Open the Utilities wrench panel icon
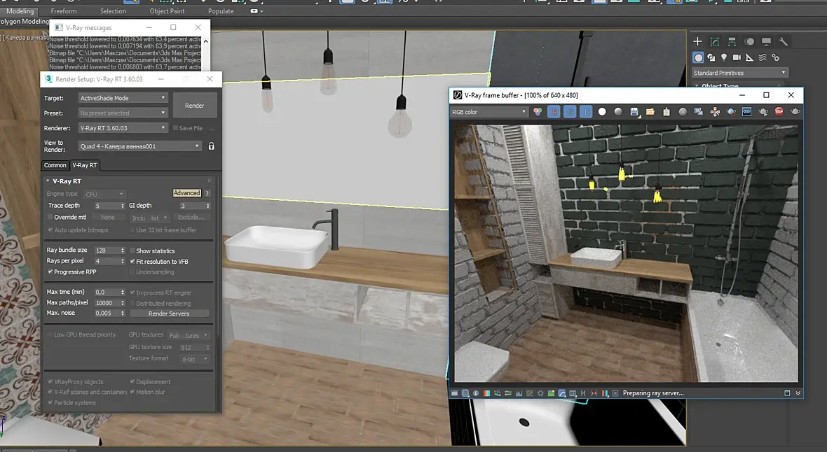 point(784,42)
